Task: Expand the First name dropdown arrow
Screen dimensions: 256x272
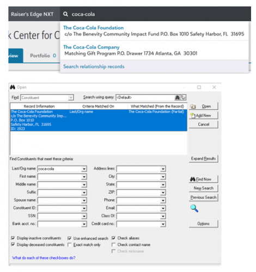Action: coord(84,177)
